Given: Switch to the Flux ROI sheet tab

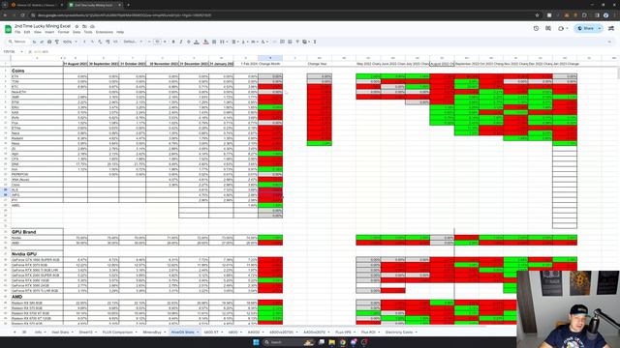Looking at the screenshot, I should (x=368, y=333).
